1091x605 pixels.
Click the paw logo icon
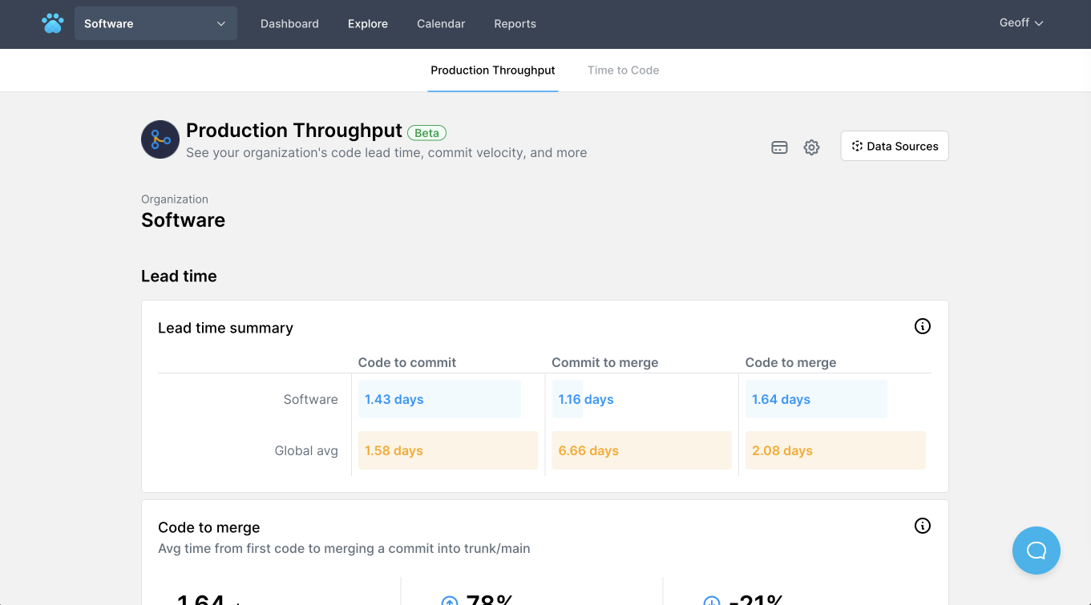click(53, 23)
